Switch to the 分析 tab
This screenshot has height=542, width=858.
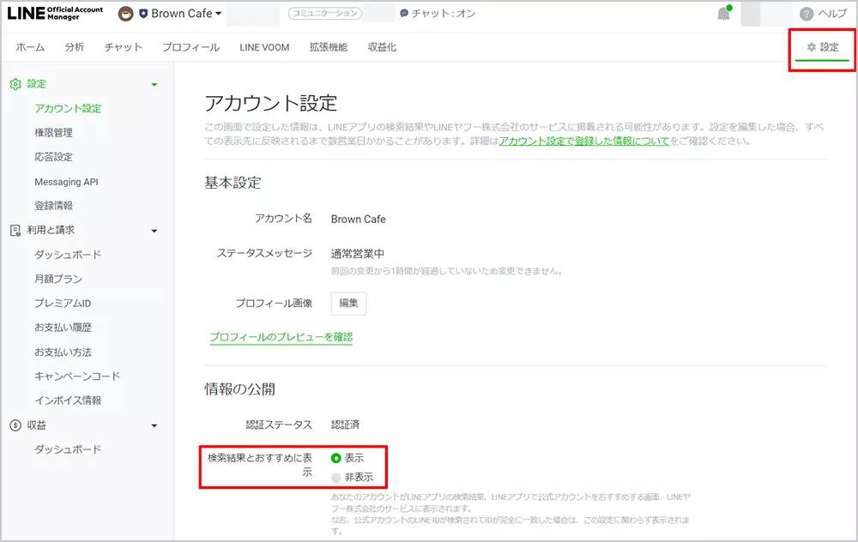pyautogui.click(x=75, y=47)
